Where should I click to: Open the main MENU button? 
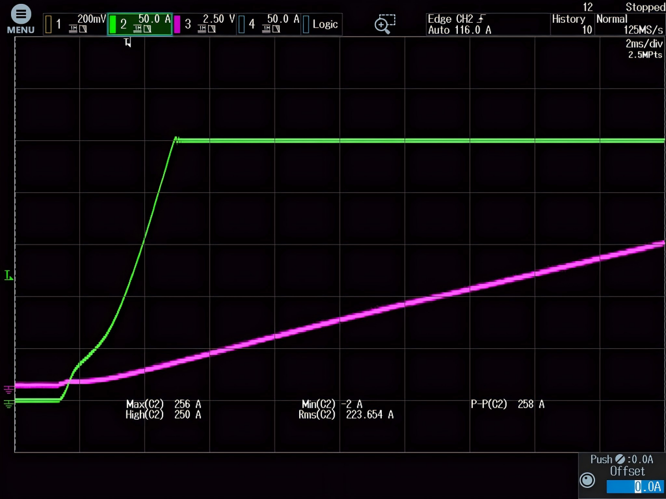point(20,20)
